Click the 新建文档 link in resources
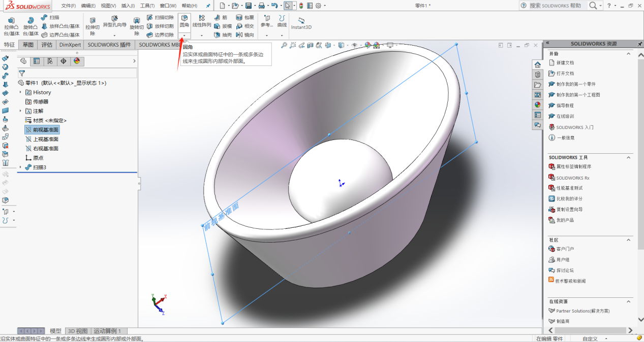 (565, 63)
